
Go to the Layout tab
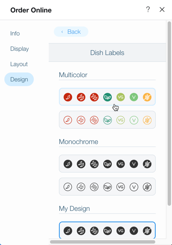tap(19, 64)
